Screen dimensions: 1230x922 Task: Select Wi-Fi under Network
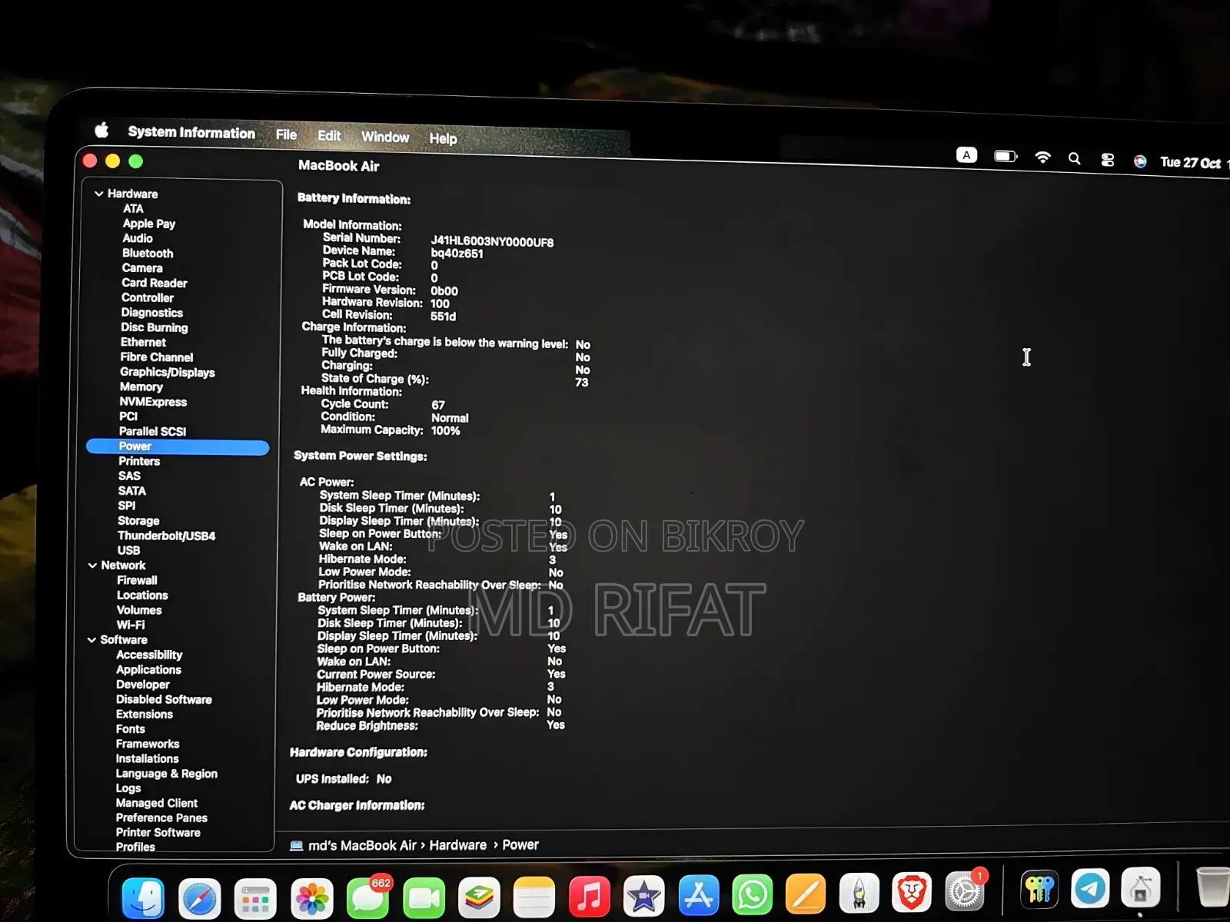point(131,625)
